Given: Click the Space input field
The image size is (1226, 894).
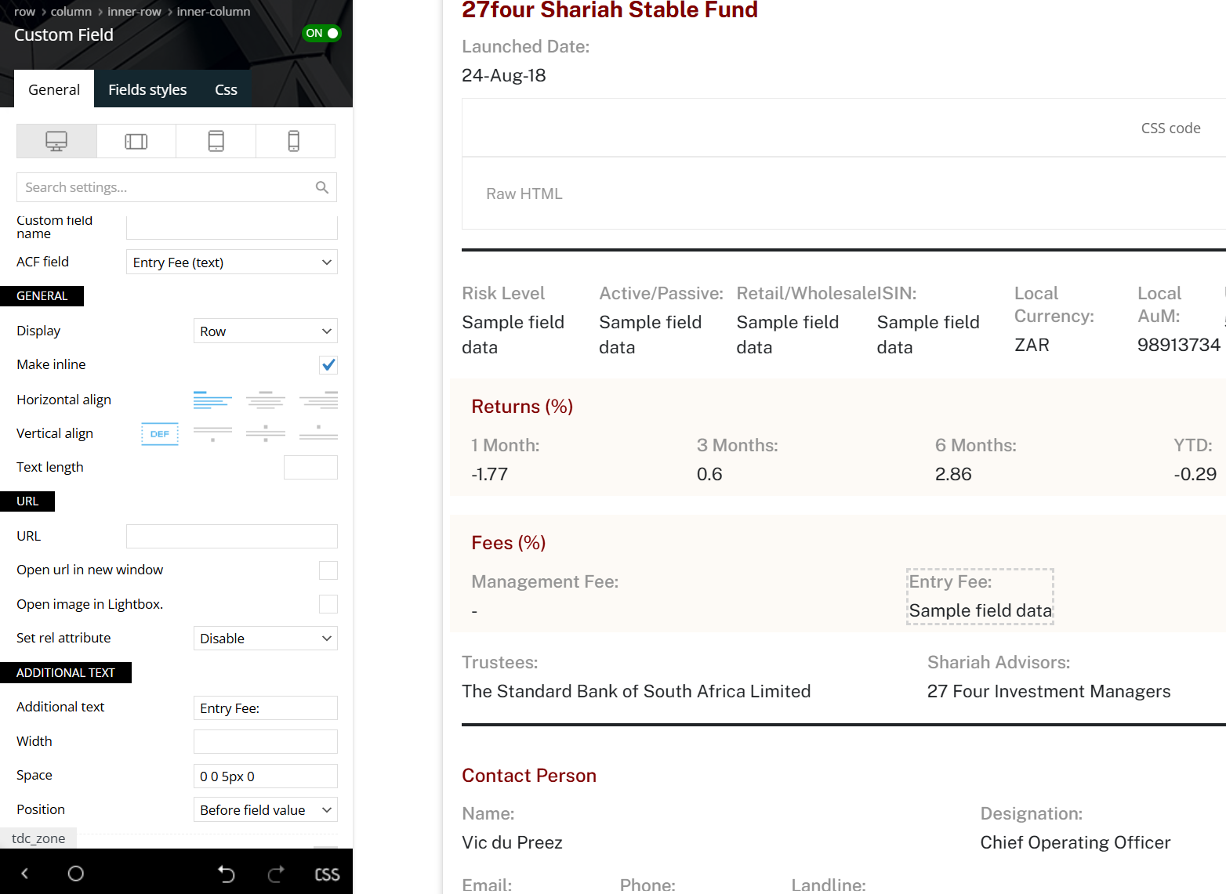Looking at the screenshot, I should click(266, 776).
